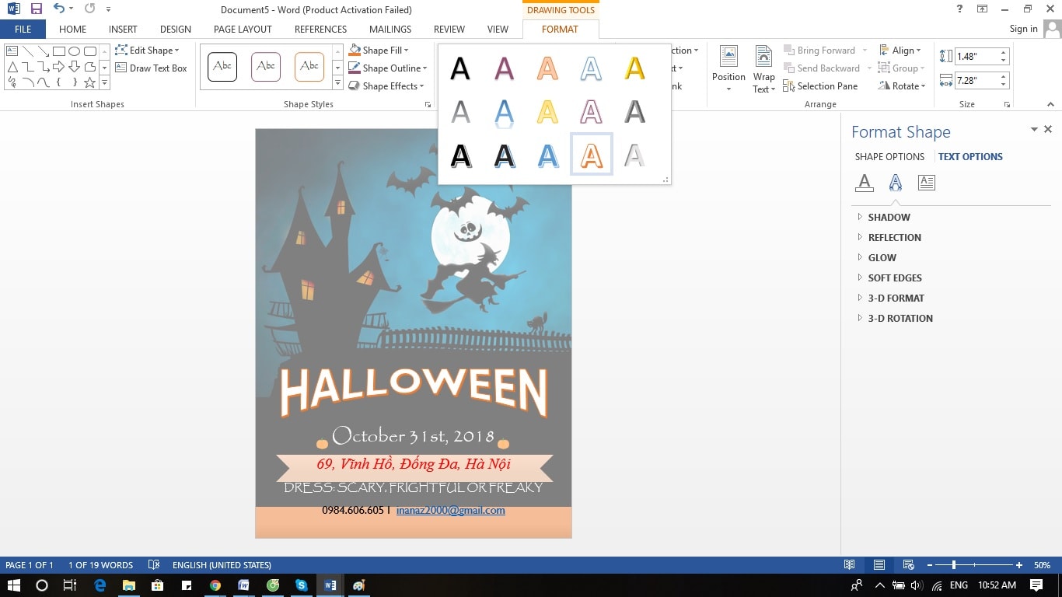
Task: Open Google Chrome from the taskbar
Action: tap(215, 585)
